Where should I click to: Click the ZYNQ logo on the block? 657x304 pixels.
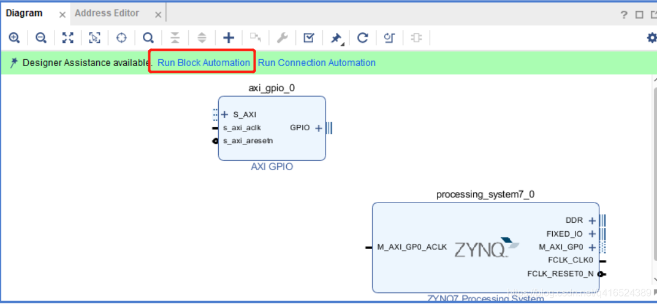tap(487, 248)
